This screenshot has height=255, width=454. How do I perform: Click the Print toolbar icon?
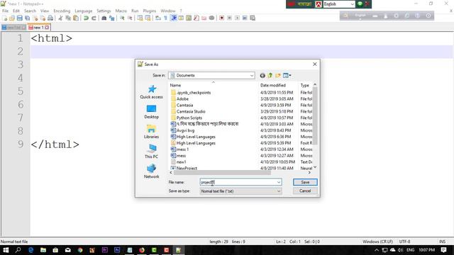point(50,18)
